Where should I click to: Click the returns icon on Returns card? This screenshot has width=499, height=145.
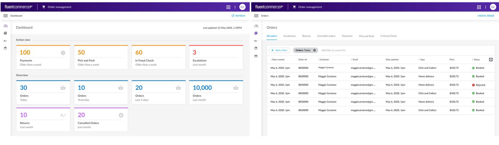[63, 115]
